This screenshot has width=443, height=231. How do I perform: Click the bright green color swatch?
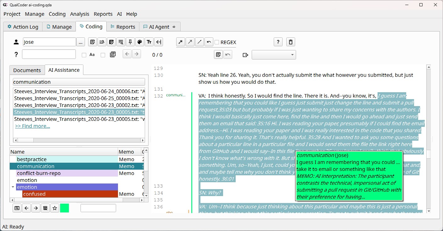(x=64, y=208)
